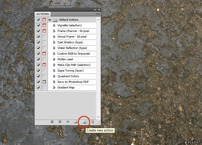Uncheck the Make Clip Path (selection) checkmark
Viewport: 202px width, 145px height.
(38, 65)
